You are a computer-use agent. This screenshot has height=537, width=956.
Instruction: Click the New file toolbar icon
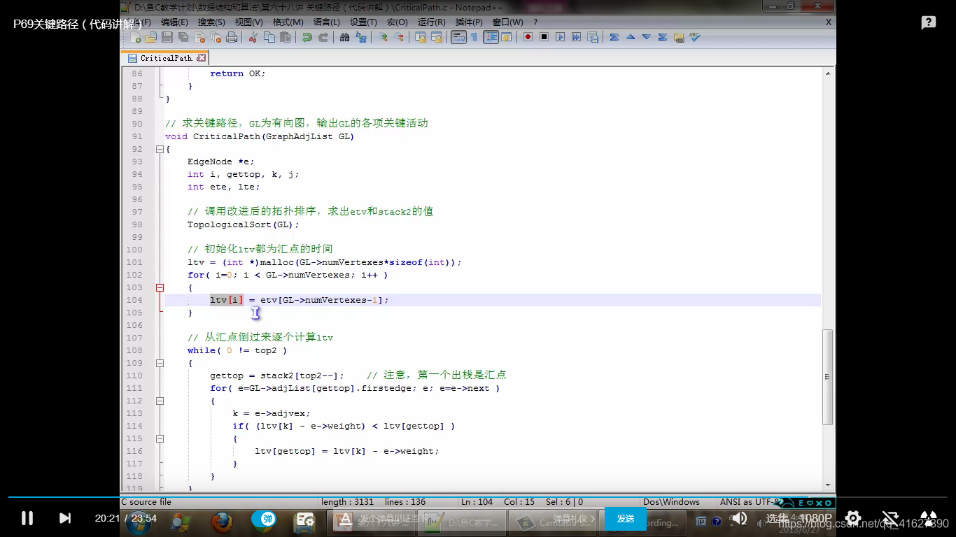[x=135, y=37]
